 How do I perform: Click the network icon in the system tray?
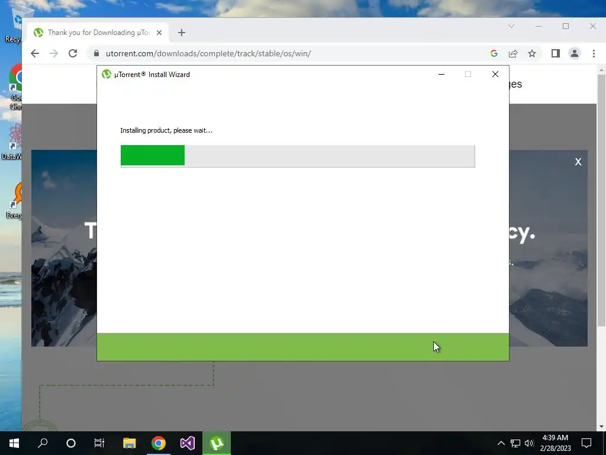point(515,443)
